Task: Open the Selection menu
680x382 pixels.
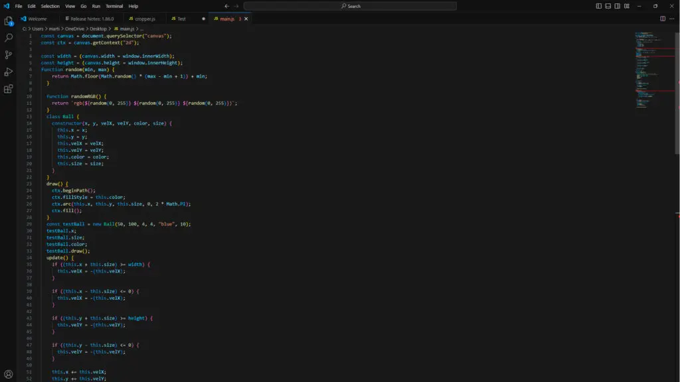Action: pyautogui.click(x=50, y=6)
